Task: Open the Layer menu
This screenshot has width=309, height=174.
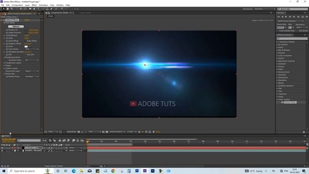Action: [x=28, y=5]
